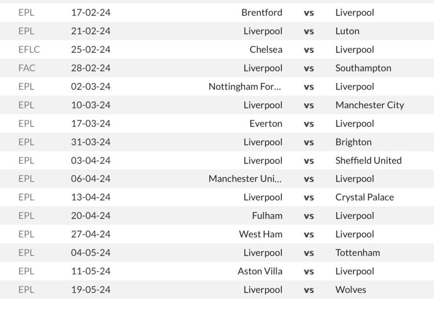Select Chelsea in the EFLC fixture
Image resolution: width=434 pixels, height=313 pixels.
click(x=266, y=49)
